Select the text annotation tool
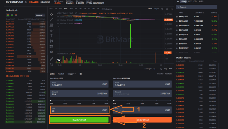 (x=51, y=36)
